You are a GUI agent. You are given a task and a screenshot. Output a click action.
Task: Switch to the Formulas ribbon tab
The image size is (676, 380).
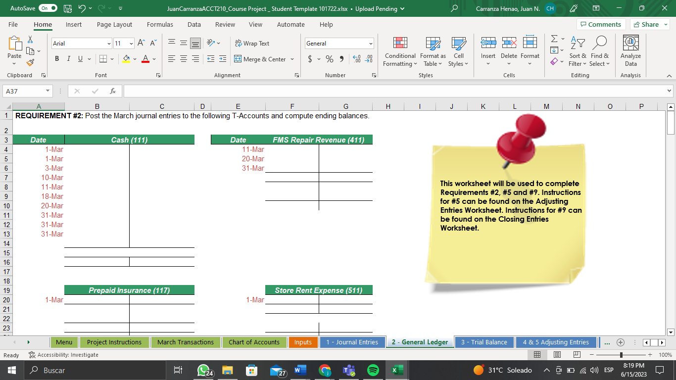point(160,24)
